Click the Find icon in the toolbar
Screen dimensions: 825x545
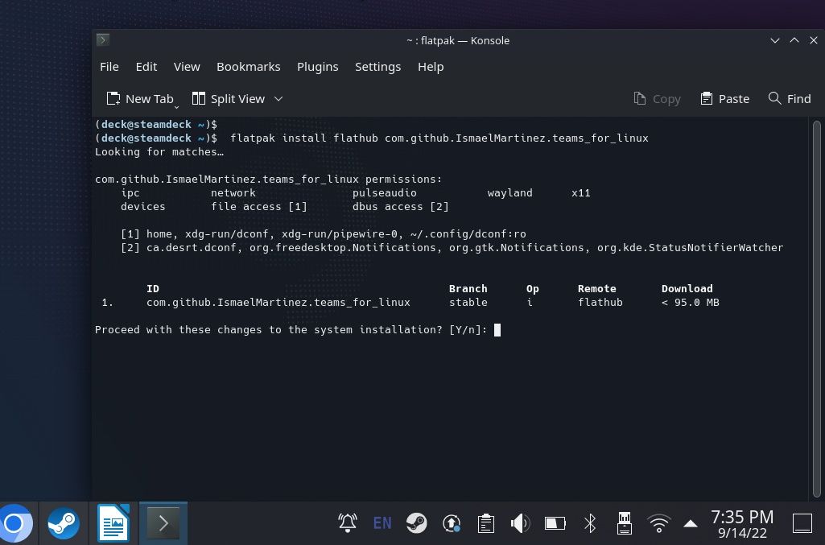tap(789, 98)
